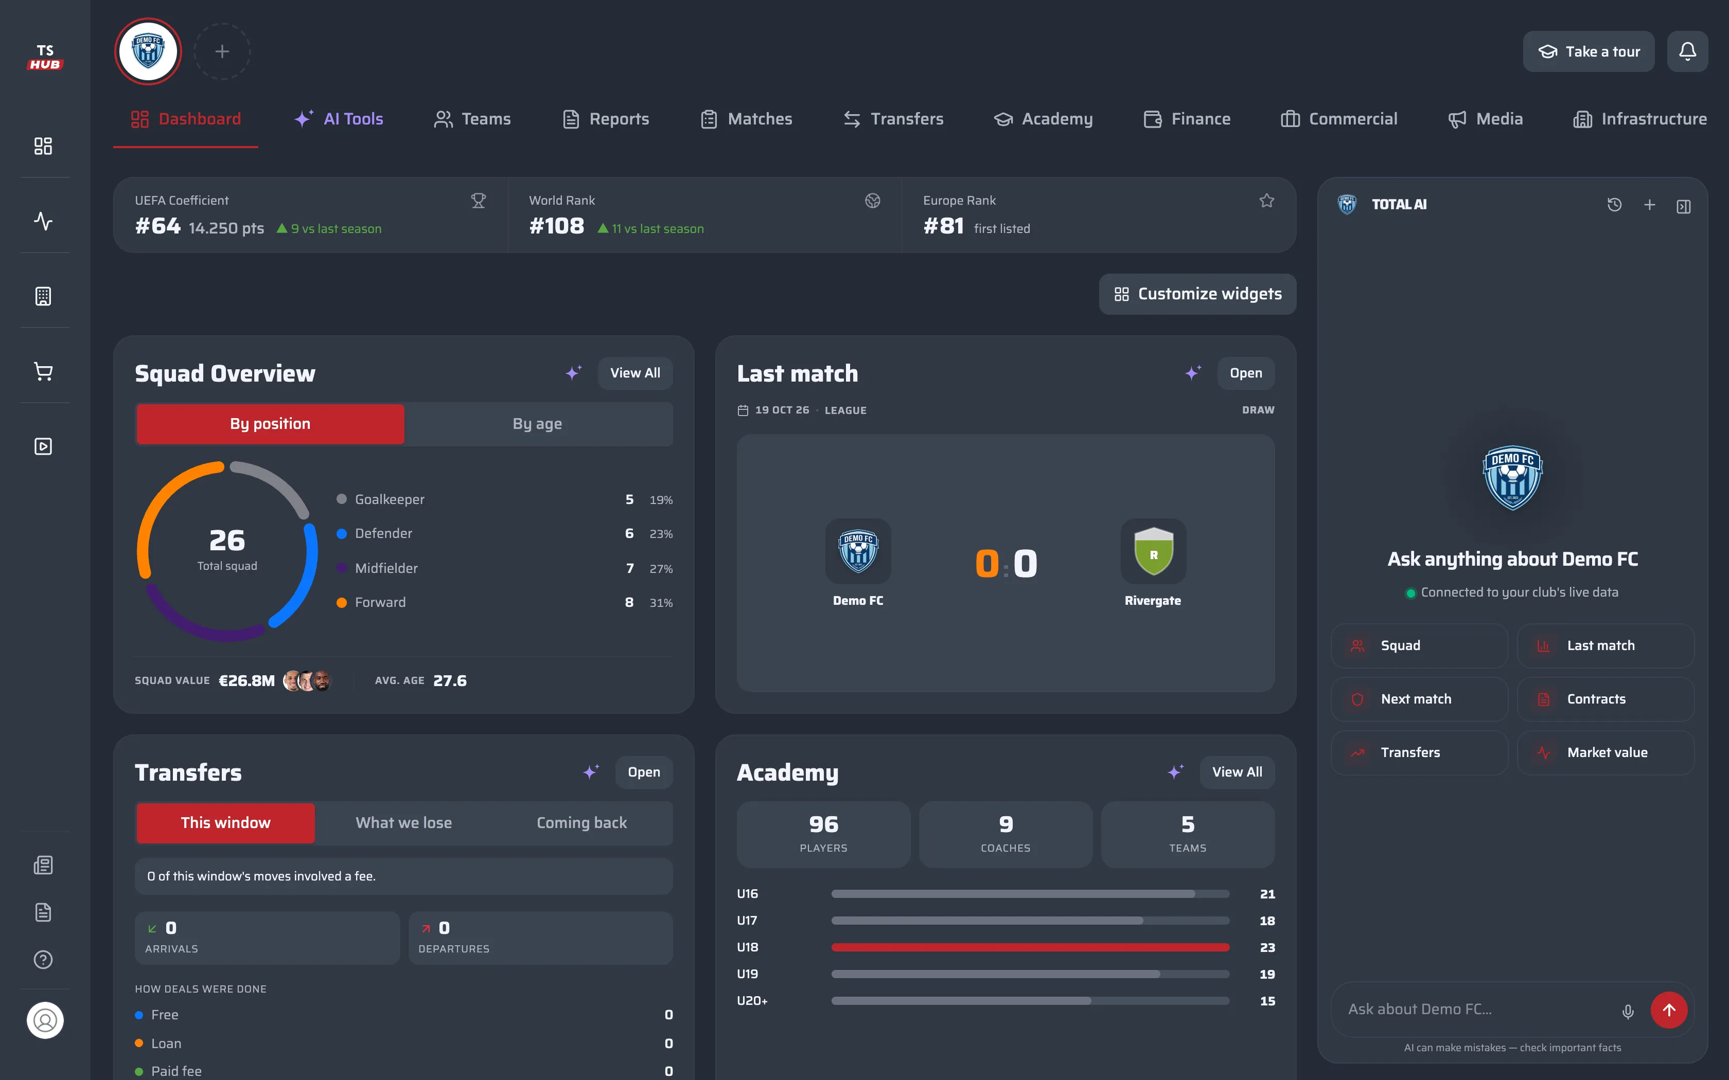The width and height of the screenshot is (1729, 1080).
Task: Open the AI Tools tab
Action: [x=340, y=119]
